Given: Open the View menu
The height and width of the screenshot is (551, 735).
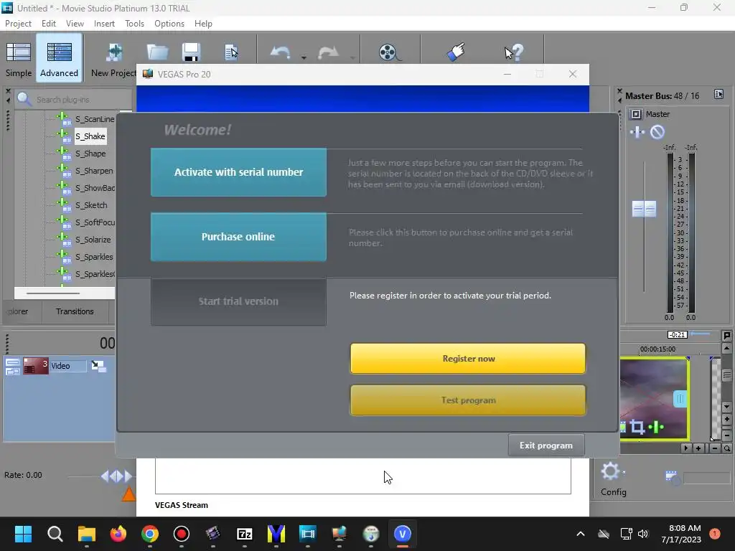Looking at the screenshot, I should (x=75, y=24).
